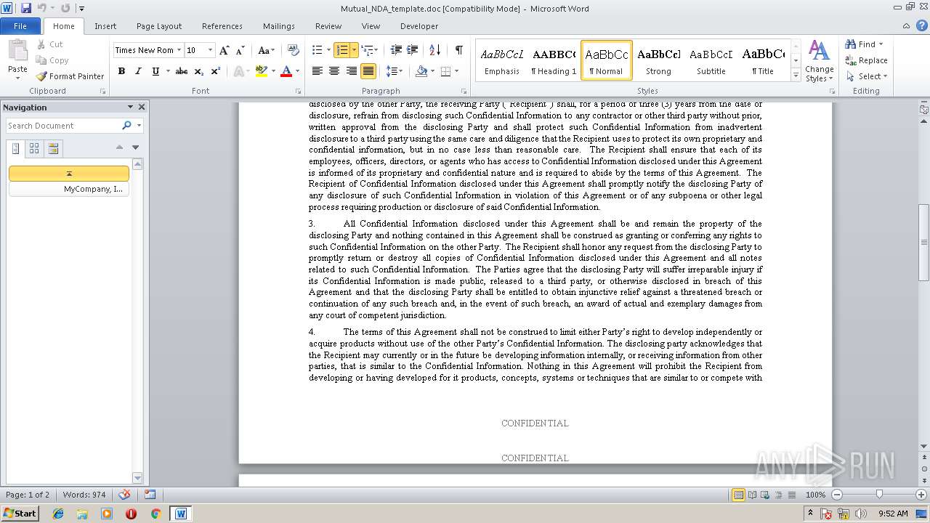This screenshot has height=523, width=930.
Task: Pick the text highlight color
Action: pos(262,71)
